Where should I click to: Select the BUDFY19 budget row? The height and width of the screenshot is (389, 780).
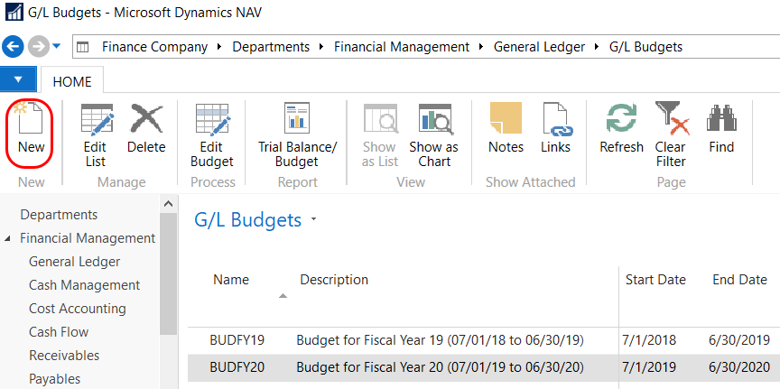237,340
